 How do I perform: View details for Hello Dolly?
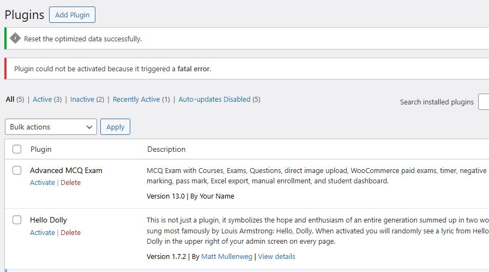pos(276,256)
